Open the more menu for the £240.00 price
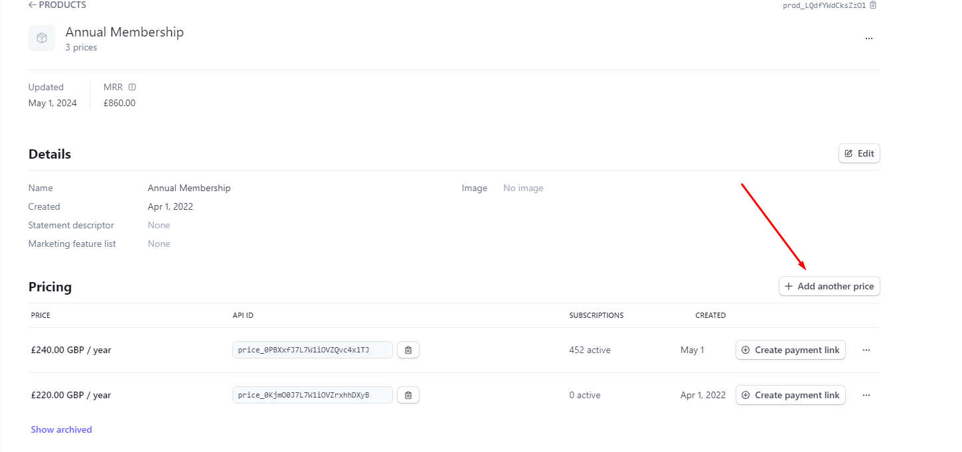Image resolution: width=962 pixels, height=452 pixels. pos(866,350)
